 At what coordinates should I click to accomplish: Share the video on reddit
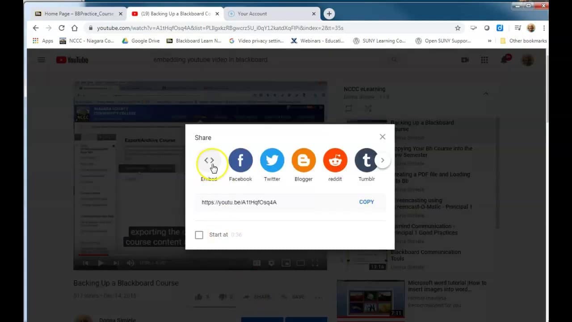(335, 160)
